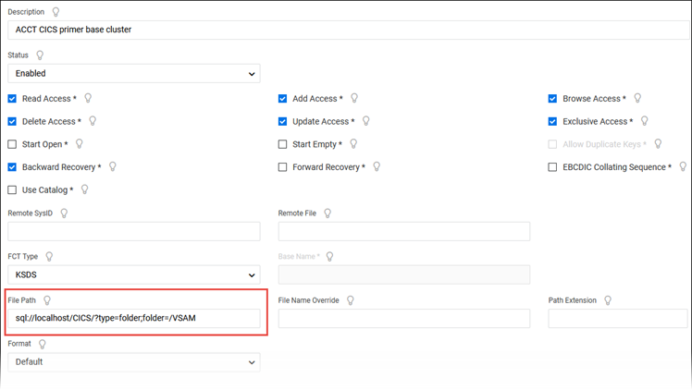
Task: Show hint for Read Access option
Action: pos(88,98)
